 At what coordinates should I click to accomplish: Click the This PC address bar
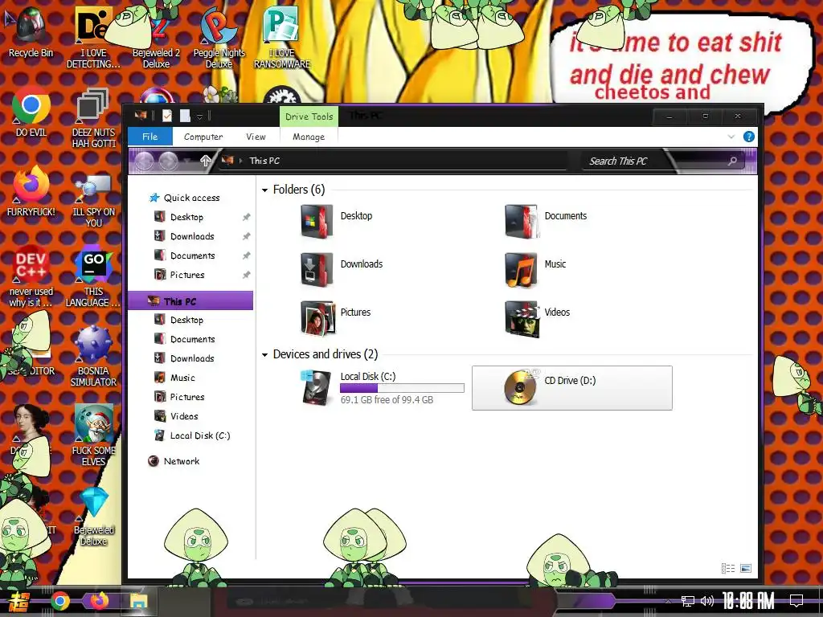(394, 161)
